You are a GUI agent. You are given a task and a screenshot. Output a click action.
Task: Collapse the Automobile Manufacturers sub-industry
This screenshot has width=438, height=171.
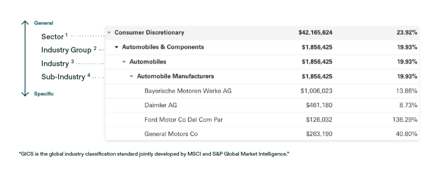[x=131, y=76]
